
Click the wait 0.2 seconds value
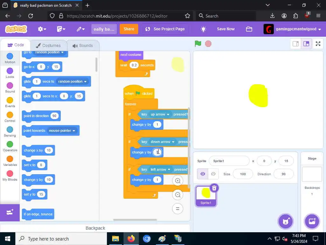134,65
